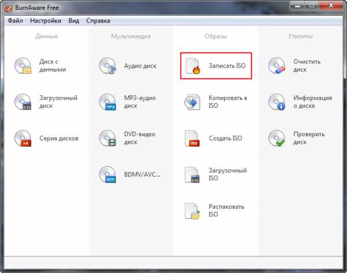
Task: Select the Создать ISO page icon
Action: coord(193,139)
